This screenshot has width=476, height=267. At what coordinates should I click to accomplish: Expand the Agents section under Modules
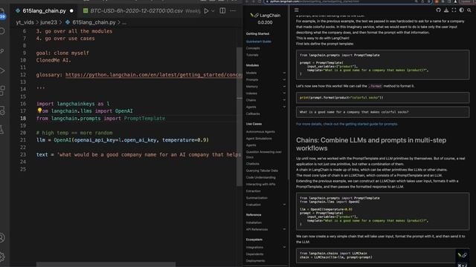coord(284,107)
